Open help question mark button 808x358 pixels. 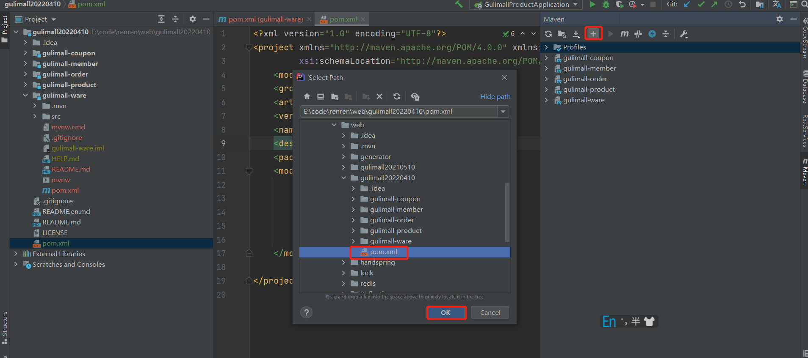point(307,312)
